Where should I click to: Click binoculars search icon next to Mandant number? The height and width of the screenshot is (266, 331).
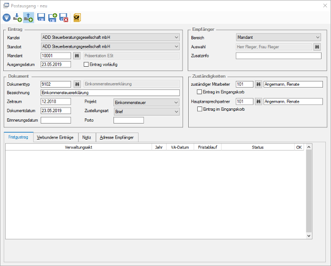click(77, 56)
